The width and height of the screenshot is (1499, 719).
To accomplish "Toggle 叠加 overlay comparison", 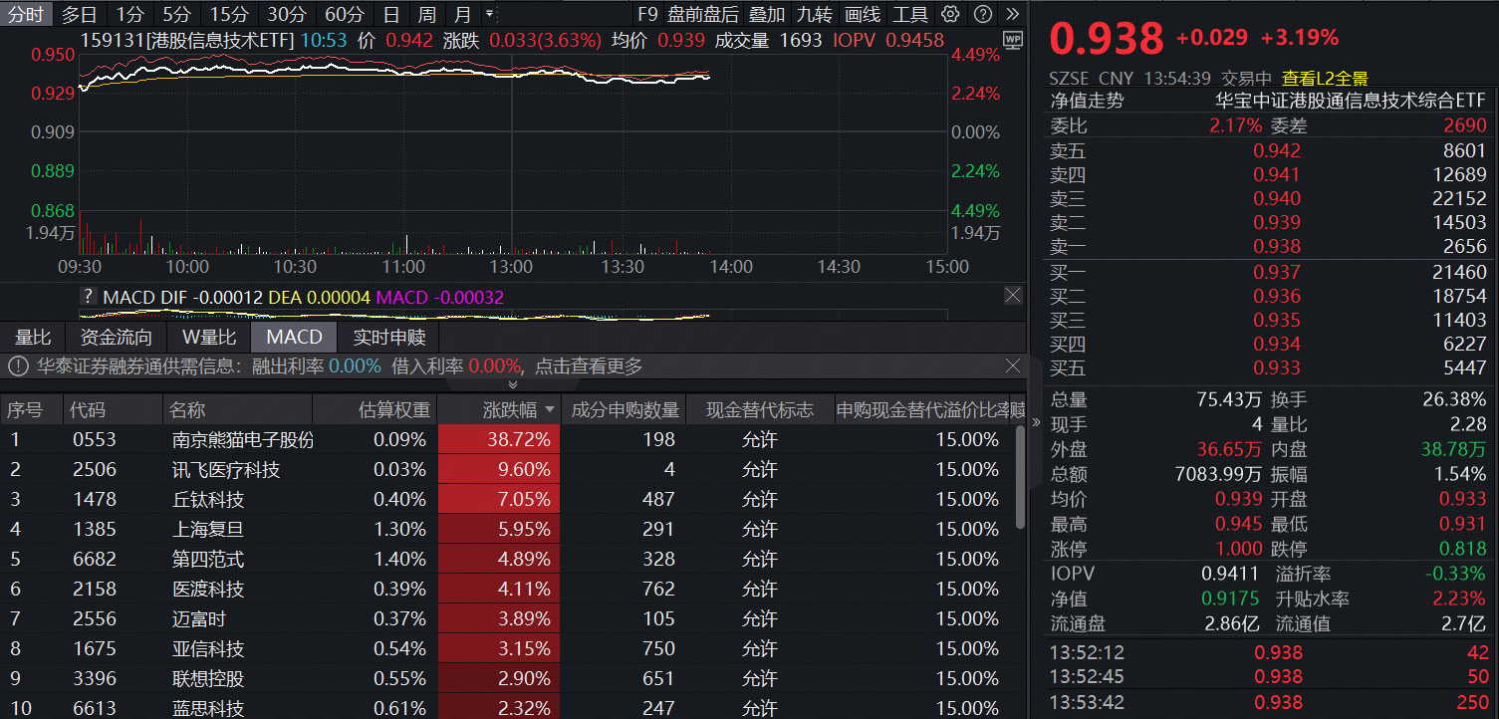I will coord(767,14).
